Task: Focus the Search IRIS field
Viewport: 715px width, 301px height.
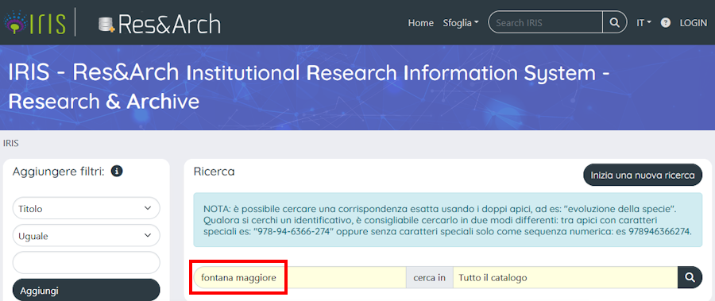Action: [546, 22]
